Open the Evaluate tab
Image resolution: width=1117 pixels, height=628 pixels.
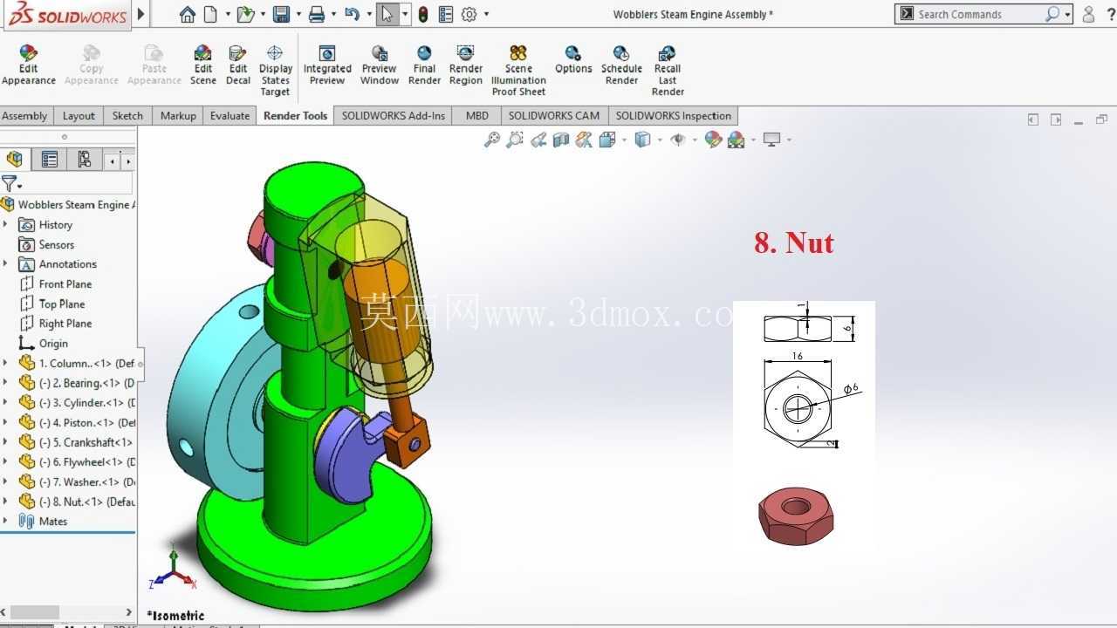pos(230,116)
